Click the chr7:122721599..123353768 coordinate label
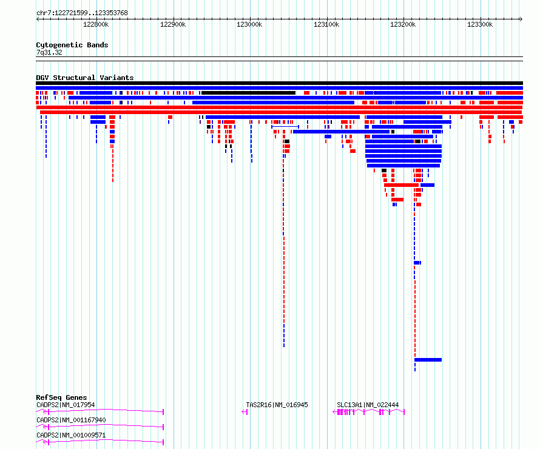 coord(82,13)
